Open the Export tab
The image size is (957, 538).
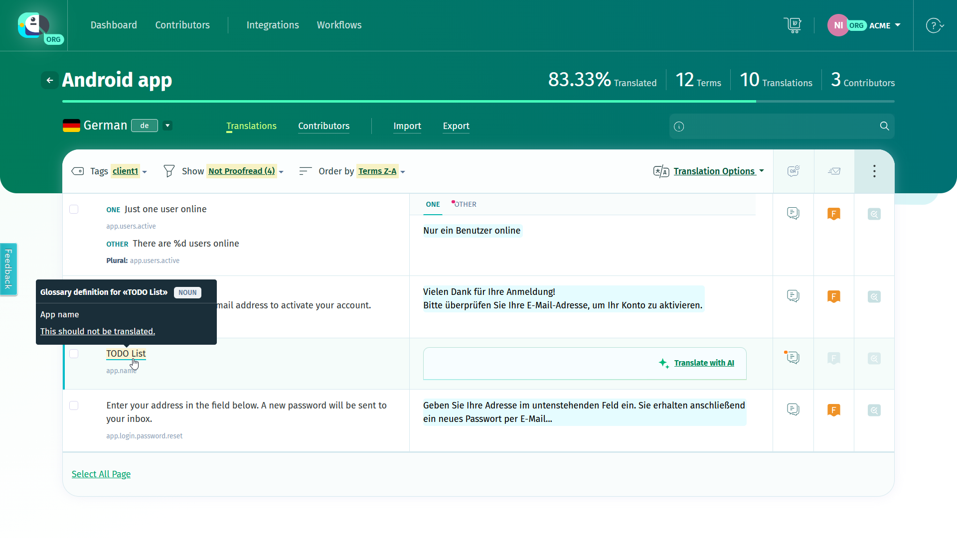pyautogui.click(x=456, y=126)
